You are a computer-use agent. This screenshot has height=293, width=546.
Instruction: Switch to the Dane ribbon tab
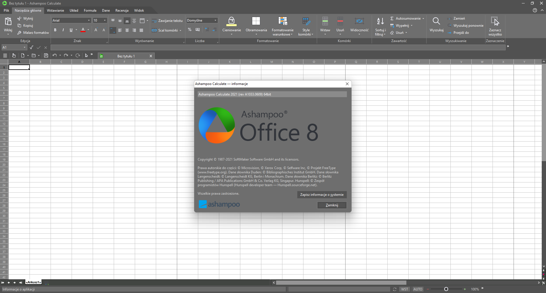click(x=106, y=11)
